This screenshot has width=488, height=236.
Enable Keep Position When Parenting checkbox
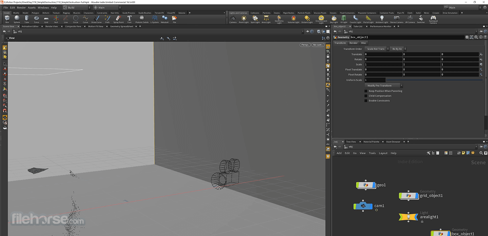[366, 91]
